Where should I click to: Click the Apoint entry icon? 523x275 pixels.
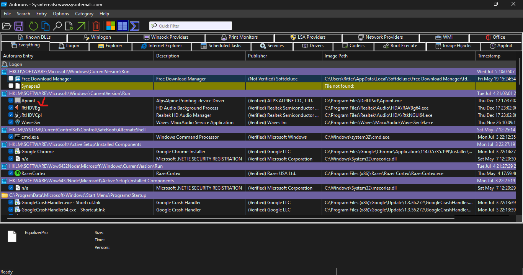[x=18, y=101]
